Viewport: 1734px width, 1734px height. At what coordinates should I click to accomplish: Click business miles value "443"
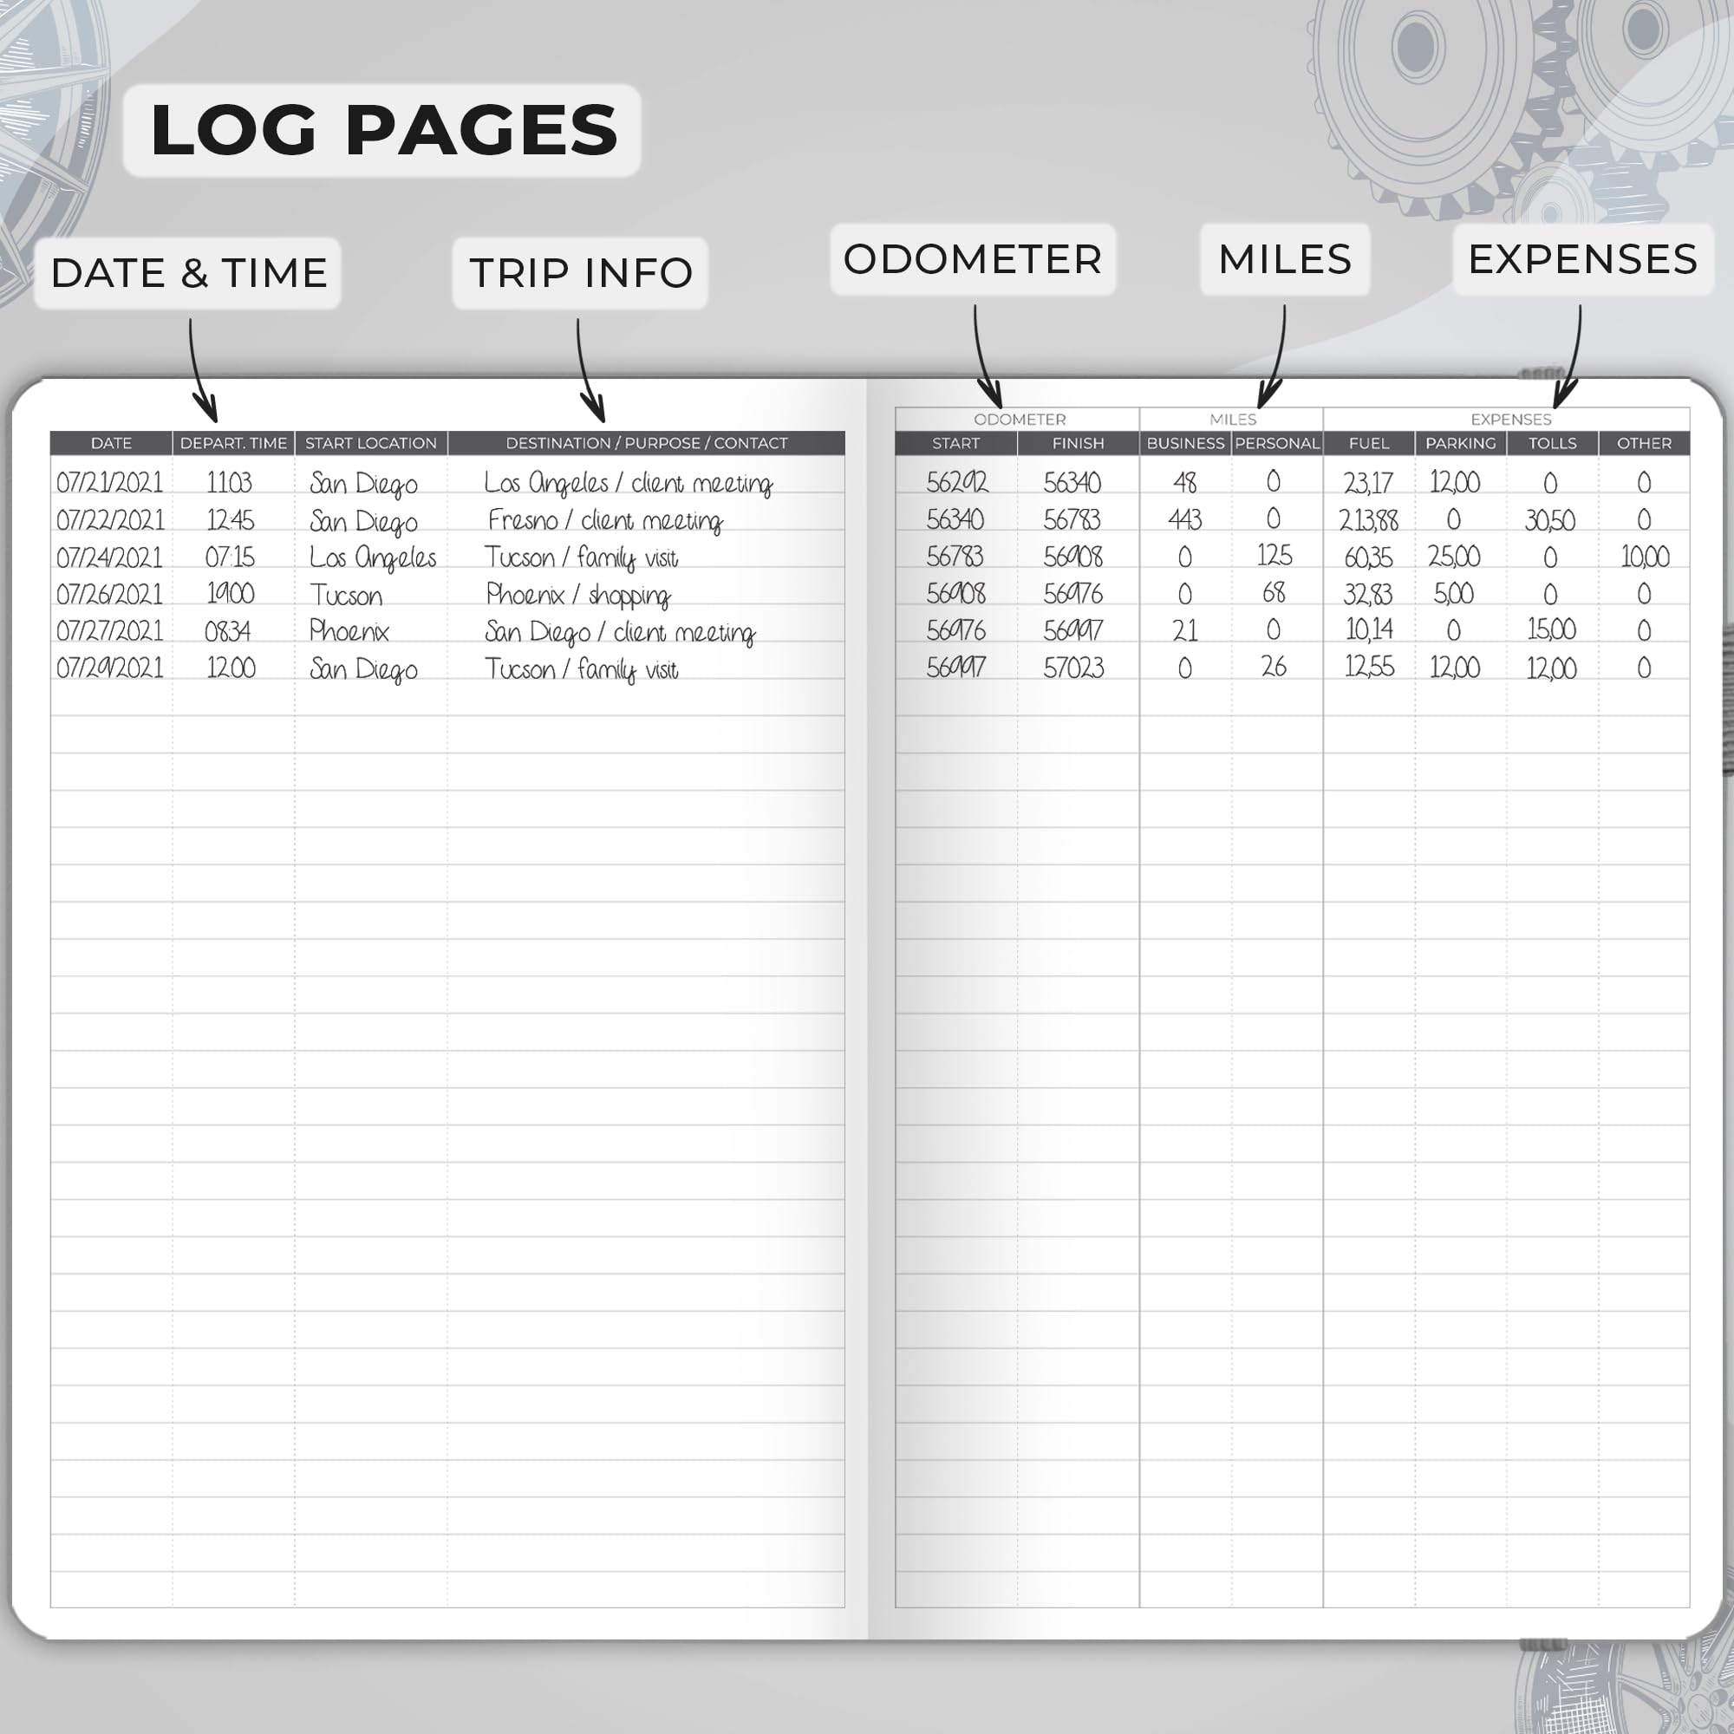[x=1184, y=519]
